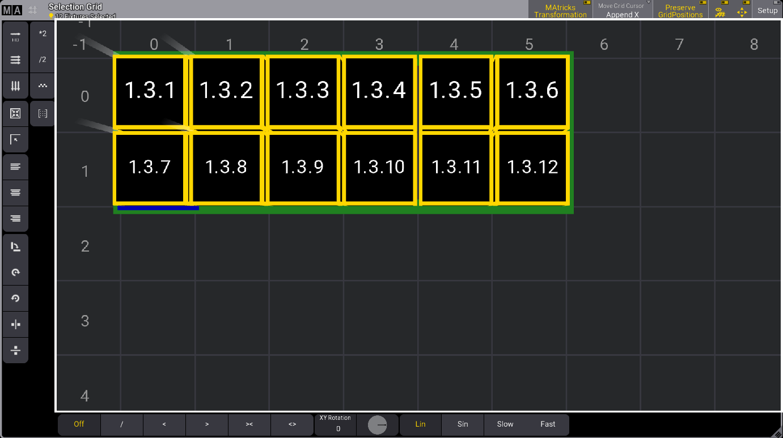This screenshot has width=783, height=438.
Task: Select the Sin transition mode
Action: coord(463,424)
